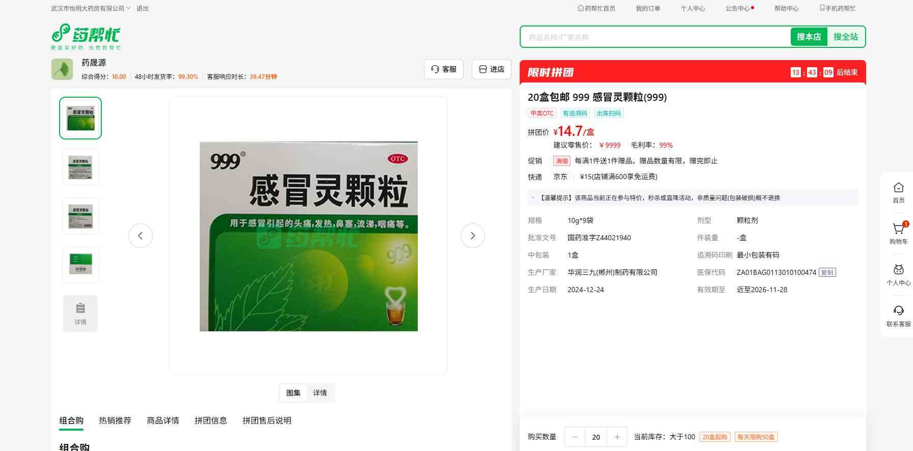Open personal center in right sidebar
The width and height of the screenshot is (913, 451).
(x=898, y=274)
